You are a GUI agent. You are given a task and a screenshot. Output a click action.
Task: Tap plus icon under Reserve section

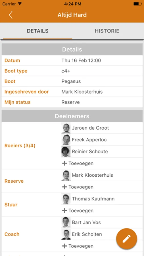64,187
